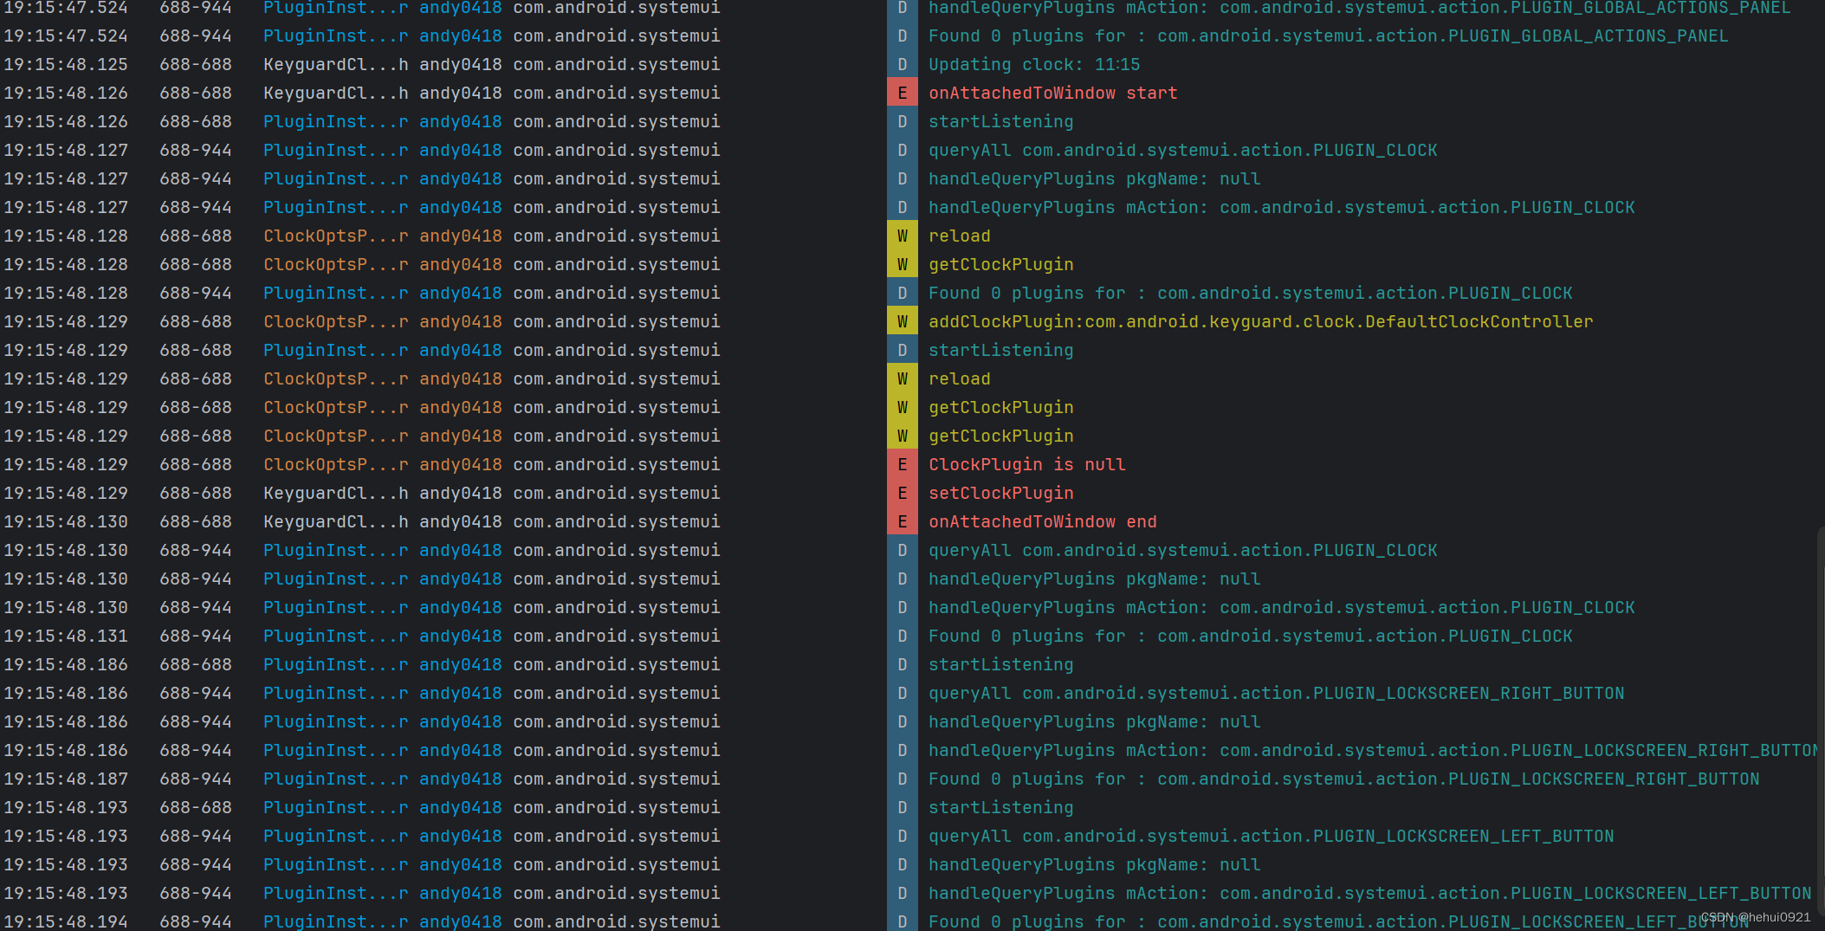This screenshot has width=1825, height=931.
Task: Click the queryAll PLUGIN_LOCKSCREEN_RIGHT_BUTTON message
Action: (1277, 694)
